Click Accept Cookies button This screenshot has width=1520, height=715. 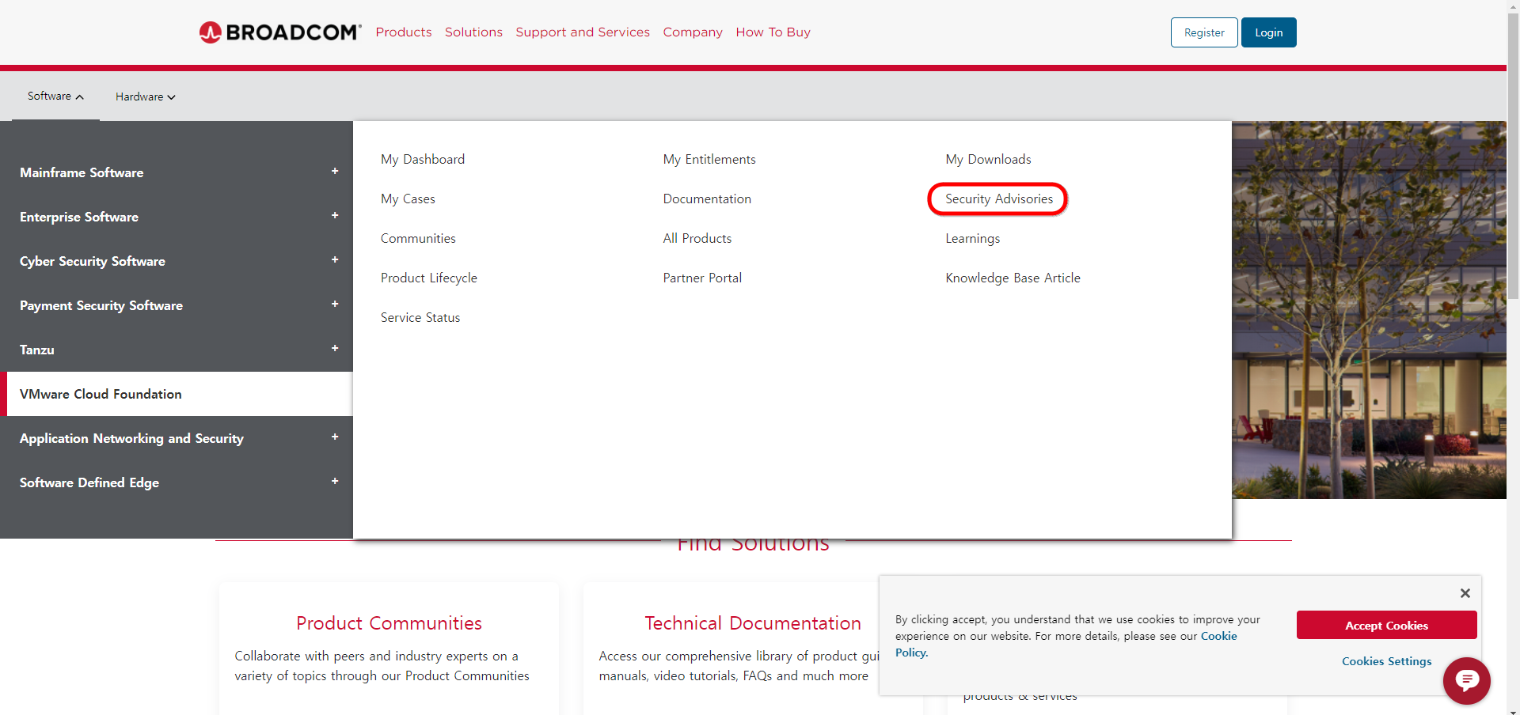tap(1386, 625)
